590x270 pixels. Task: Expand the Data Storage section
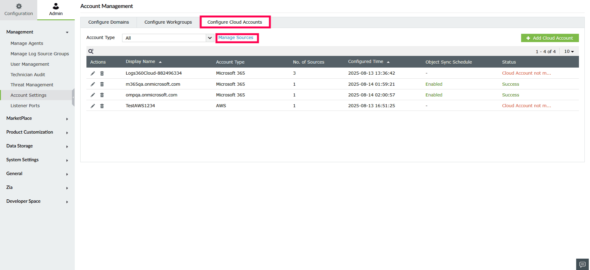point(37,146)
